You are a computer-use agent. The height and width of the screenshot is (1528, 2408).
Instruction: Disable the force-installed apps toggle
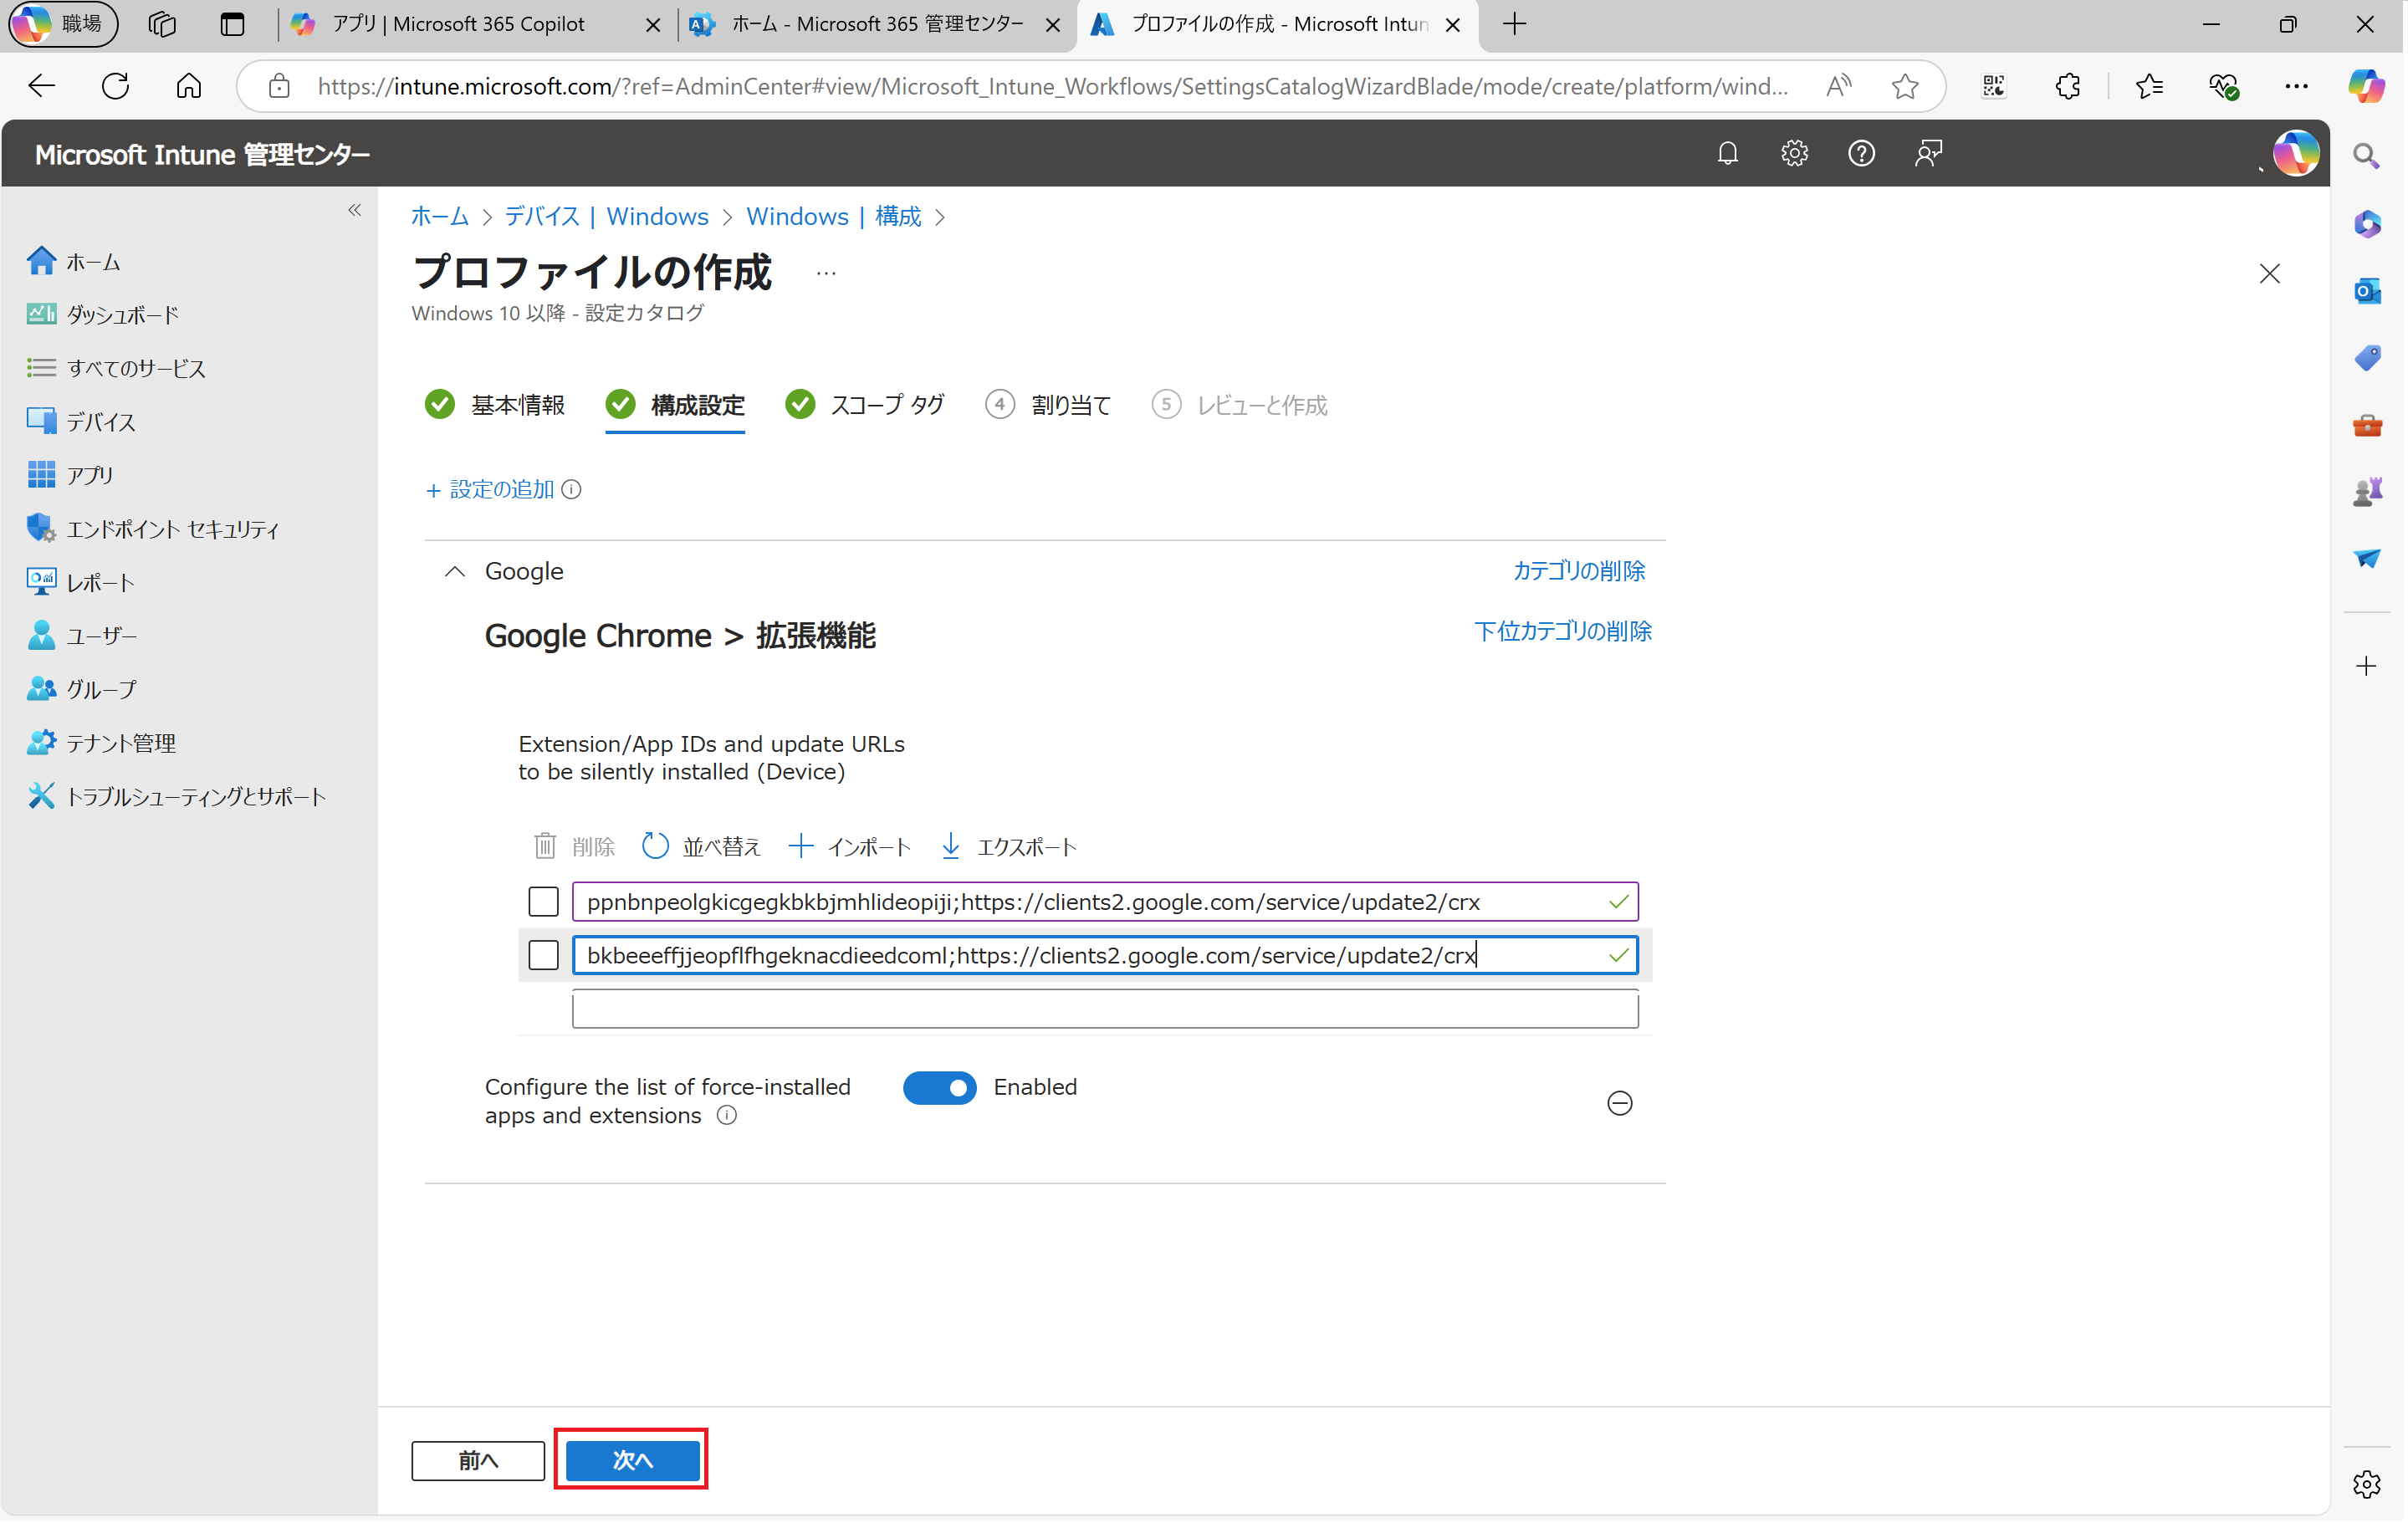click(x=939, y=1088)
